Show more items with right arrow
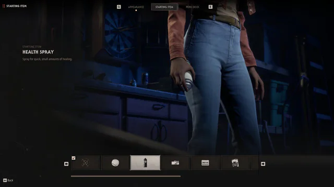The image size is (334, 187). click(263, 164)
